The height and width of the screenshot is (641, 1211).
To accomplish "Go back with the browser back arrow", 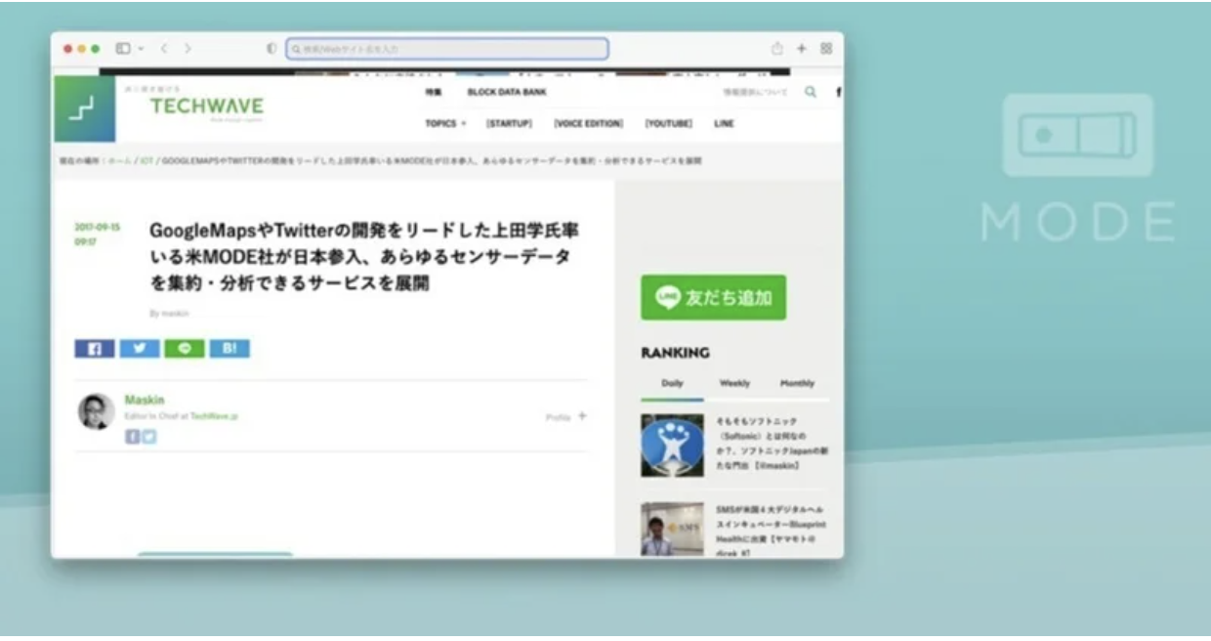I will (x=164, y=48).
